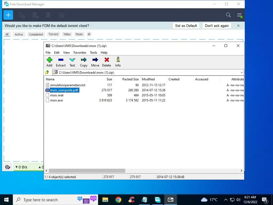Click the Free Download Manager taskbar icon
The width and height of the screenshot is (273, 205).
click(158, 200)
